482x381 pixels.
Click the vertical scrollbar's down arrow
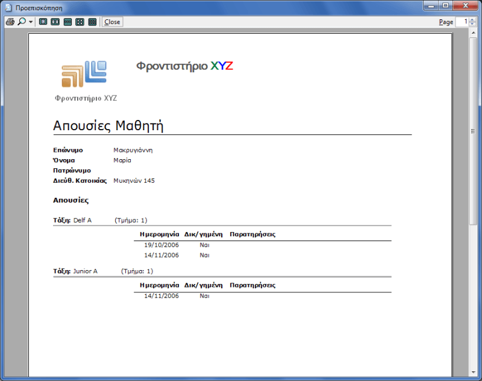tap(474, 371)
